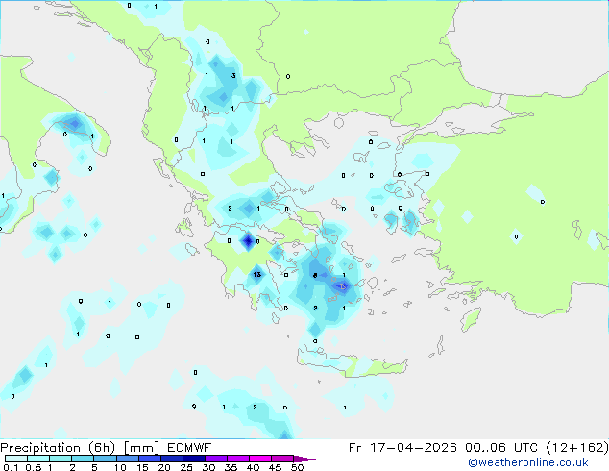Pick the 15–20 mm blue legend swatch
Viewport: 609px width, 471px height.
pyautogui.click(x=150, y=459)
